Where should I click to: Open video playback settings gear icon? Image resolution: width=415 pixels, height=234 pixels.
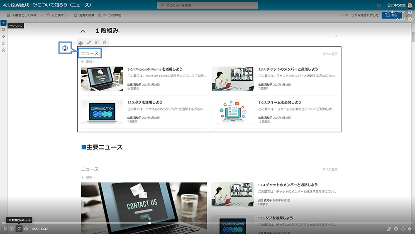[x=396, y=229]
